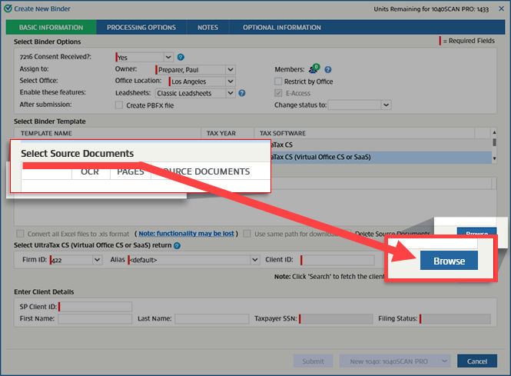Viewport: 511px width, 376px height.
Task: Check Convert all Excel files to .xls
Action: coord(20,234)
